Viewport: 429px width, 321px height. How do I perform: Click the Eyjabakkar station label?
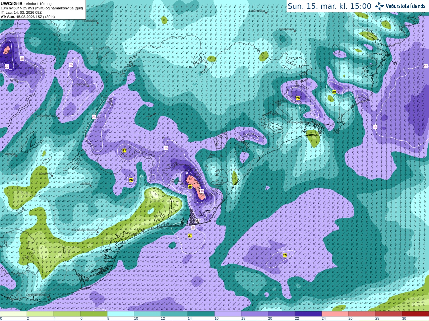287,29
